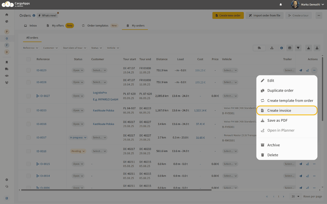
Task: Open the Status dropdown filter
Action: (x=96, y=48)
